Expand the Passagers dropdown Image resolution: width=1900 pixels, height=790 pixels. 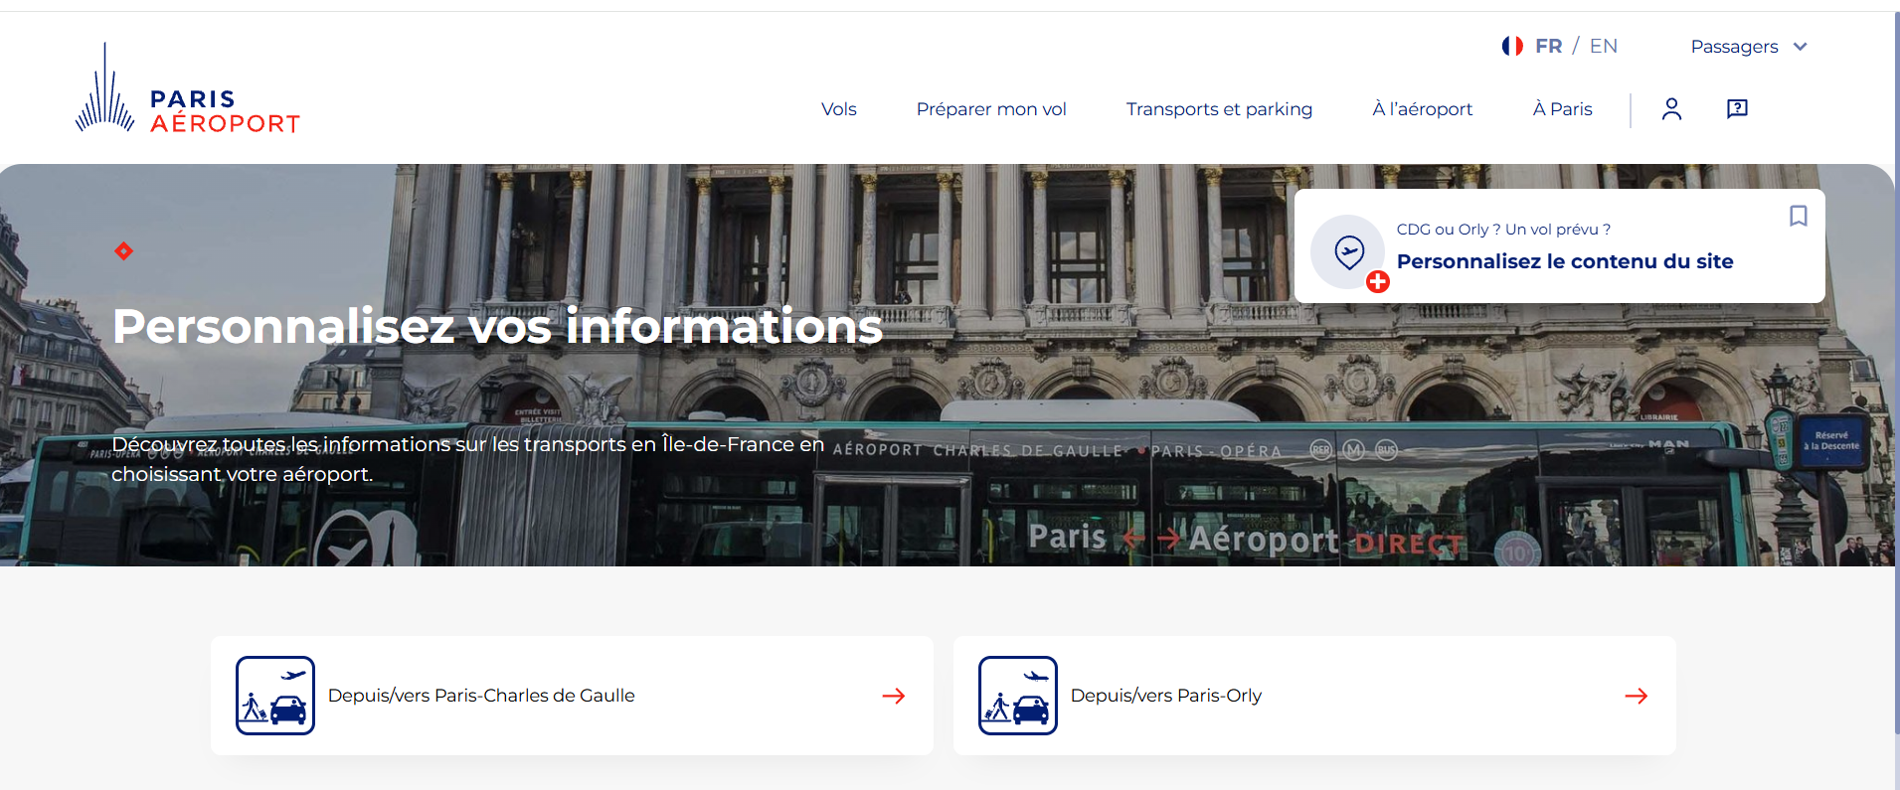tap(1749, 47)
